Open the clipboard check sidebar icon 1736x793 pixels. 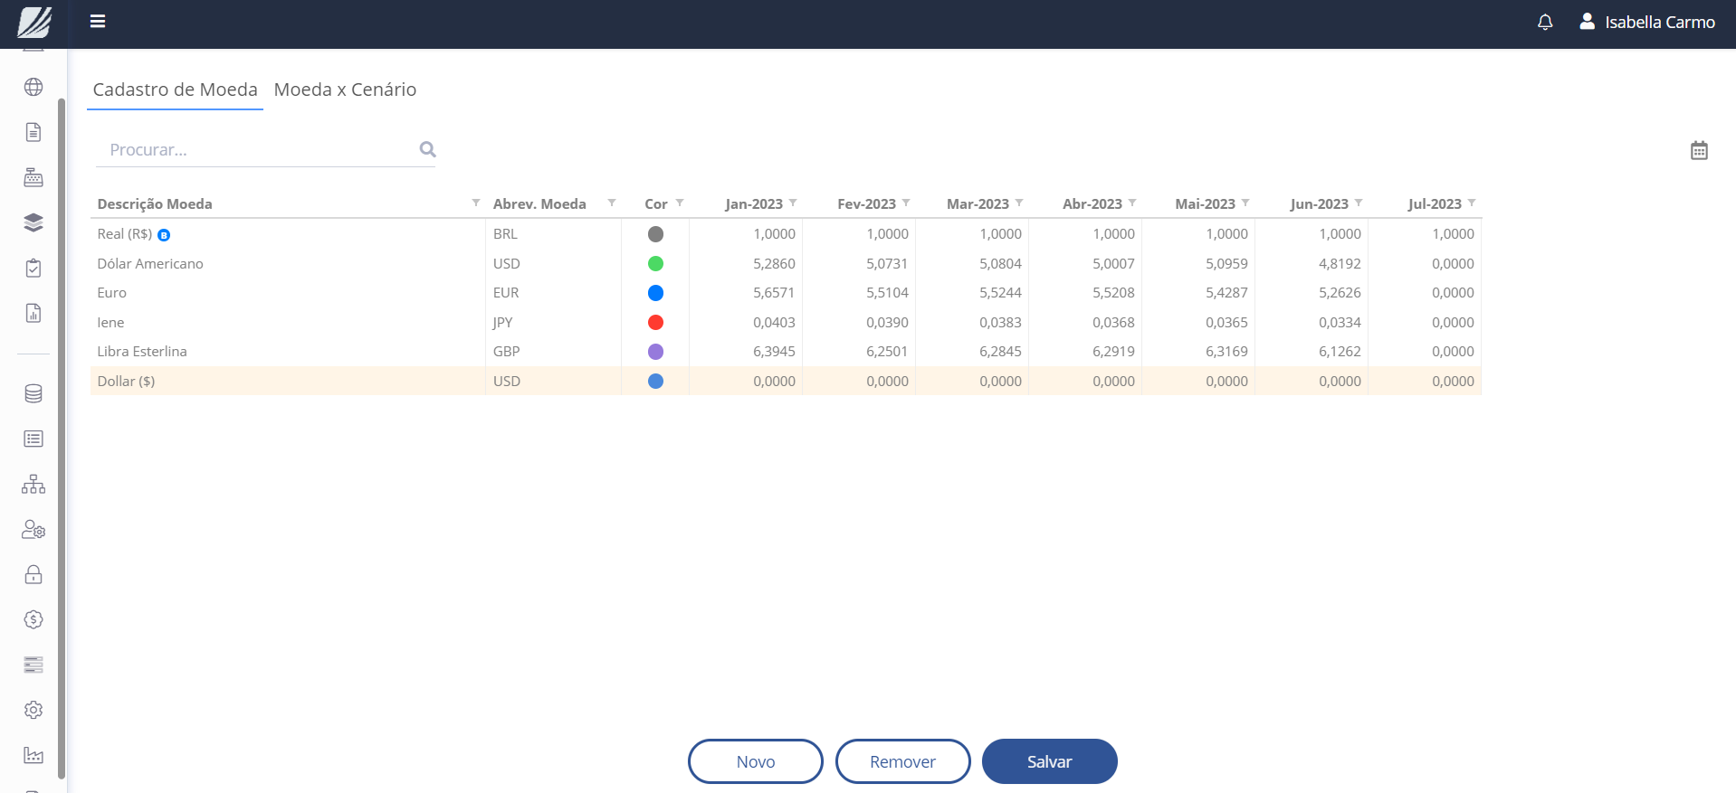(x=33, y=268)
